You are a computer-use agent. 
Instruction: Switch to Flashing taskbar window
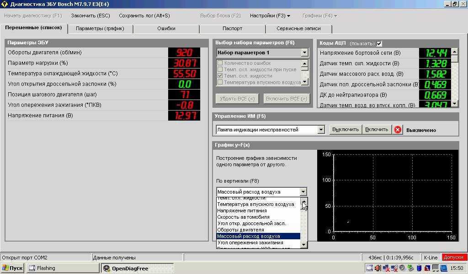tap(62, 268)
